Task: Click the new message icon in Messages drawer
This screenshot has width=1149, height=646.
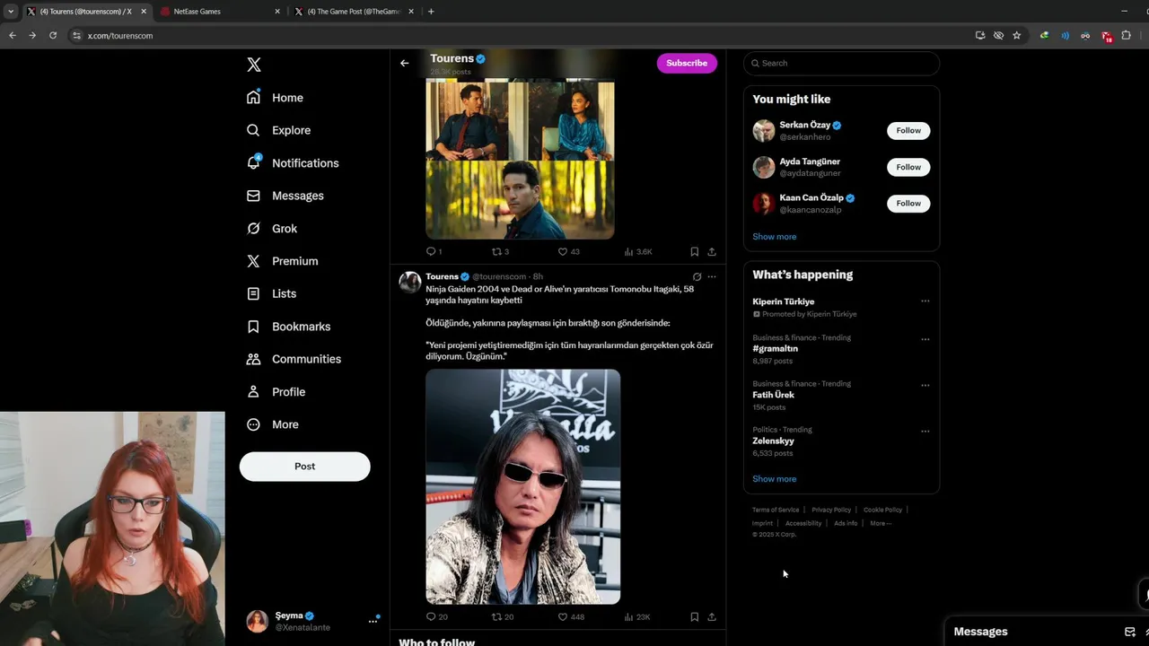Action: [x=1130, y=632]
